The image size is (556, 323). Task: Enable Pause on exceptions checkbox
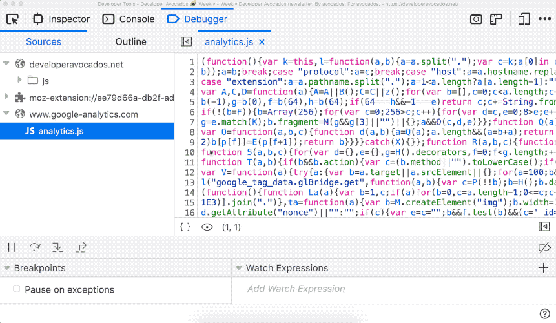[16, 289]
